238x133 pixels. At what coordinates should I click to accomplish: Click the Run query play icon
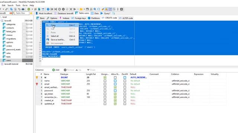(75, 9)
